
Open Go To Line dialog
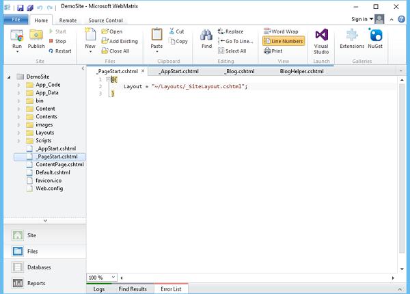tap(235, 41)
